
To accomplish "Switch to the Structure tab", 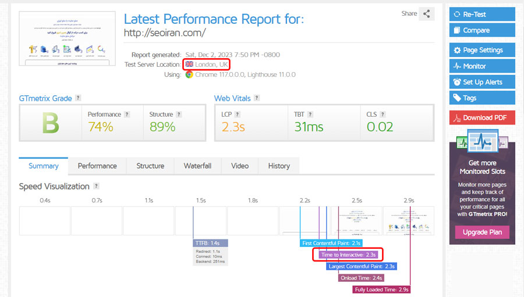I will 150,166.
